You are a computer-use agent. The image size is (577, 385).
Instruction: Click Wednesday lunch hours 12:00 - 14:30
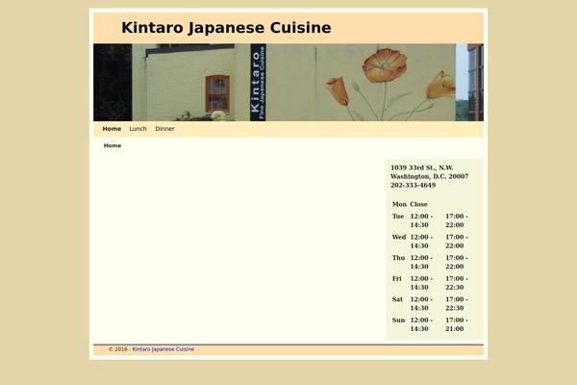pyautogui.click(x=421, y=242)
